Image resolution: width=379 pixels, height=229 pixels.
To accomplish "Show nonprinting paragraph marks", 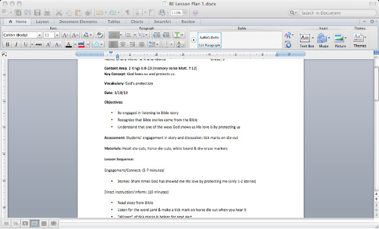I will (x=127, y=12).
